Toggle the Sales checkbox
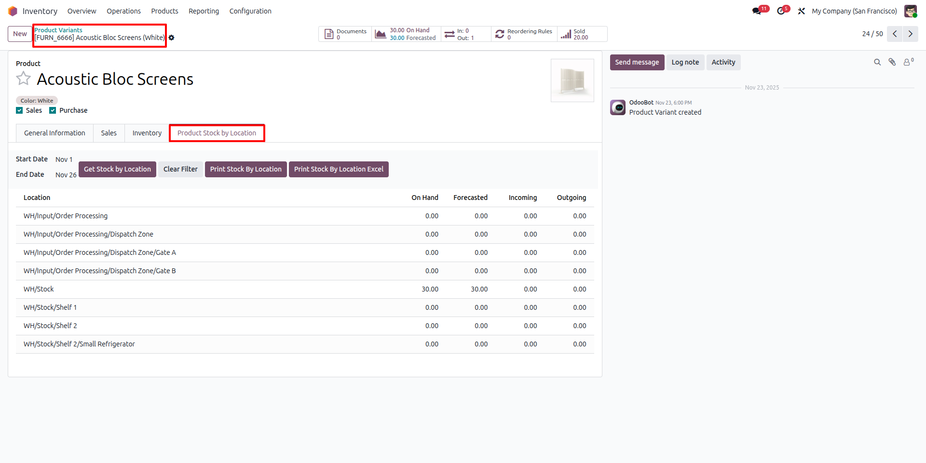Image resolution: width=926 pixels, height=463 pixels. [x=19, y=110]
